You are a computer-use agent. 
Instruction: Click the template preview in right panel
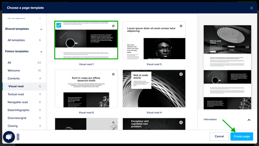point(227,67)
